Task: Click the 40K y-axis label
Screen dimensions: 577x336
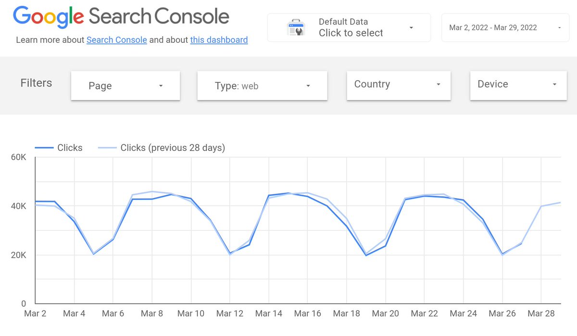Action: [x=19, y=206]
